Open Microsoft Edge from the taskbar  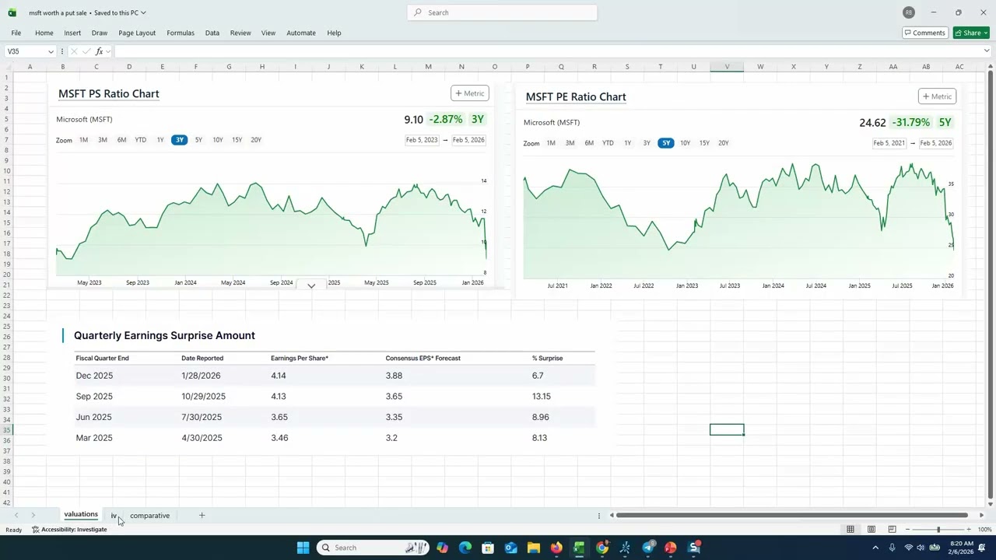pos(465,548)
